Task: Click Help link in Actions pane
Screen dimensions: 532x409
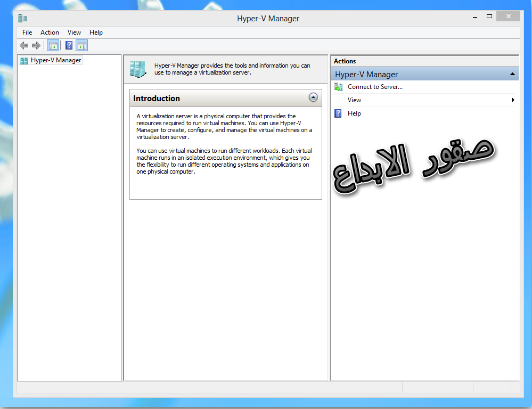Action: [x=354, y=113]
